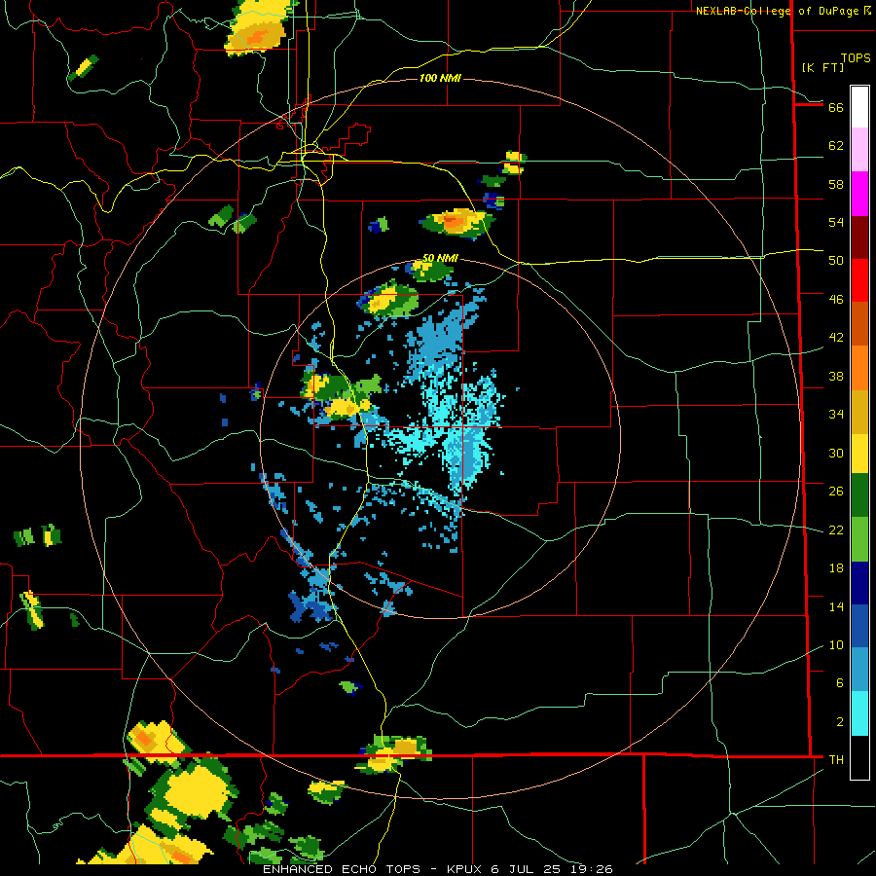Viewport: 876px width, 876px height.
Task: Pick the light blue legend swatch
Action: click(x=859, y=669)
